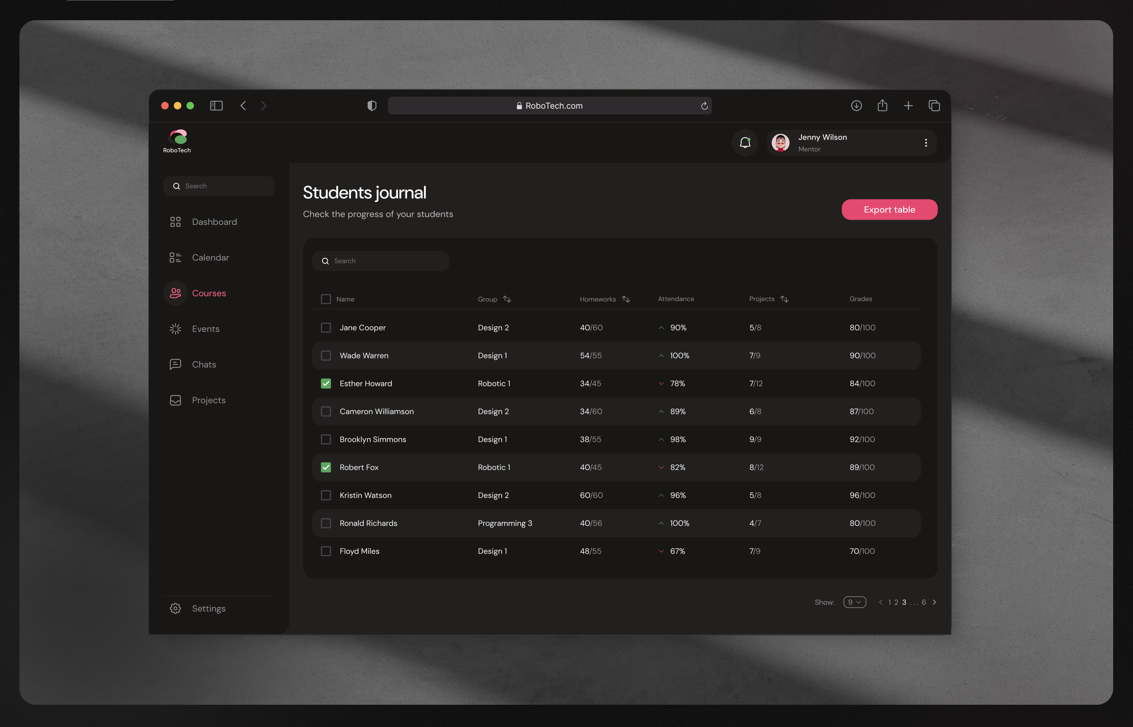Screen dimensions: 1133x727
Task: Open Settings using the gear icon
Action: [x=175, y=608]
